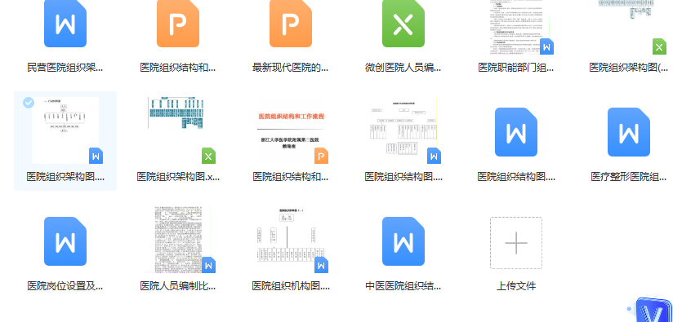
Task: Select file name 中医医院组织结…
Action: point(403,285)
